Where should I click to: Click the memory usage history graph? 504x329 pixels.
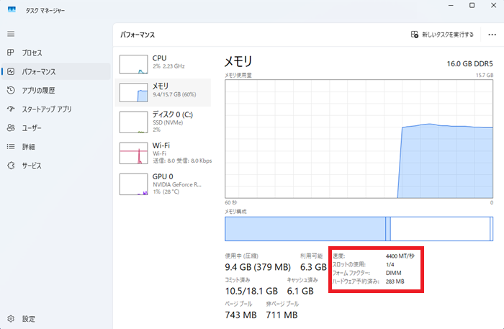coord(359,139)
